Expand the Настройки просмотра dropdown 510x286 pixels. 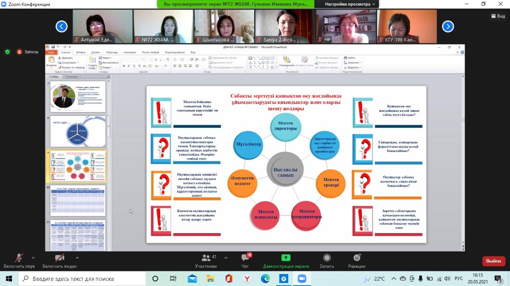(350, 4)
